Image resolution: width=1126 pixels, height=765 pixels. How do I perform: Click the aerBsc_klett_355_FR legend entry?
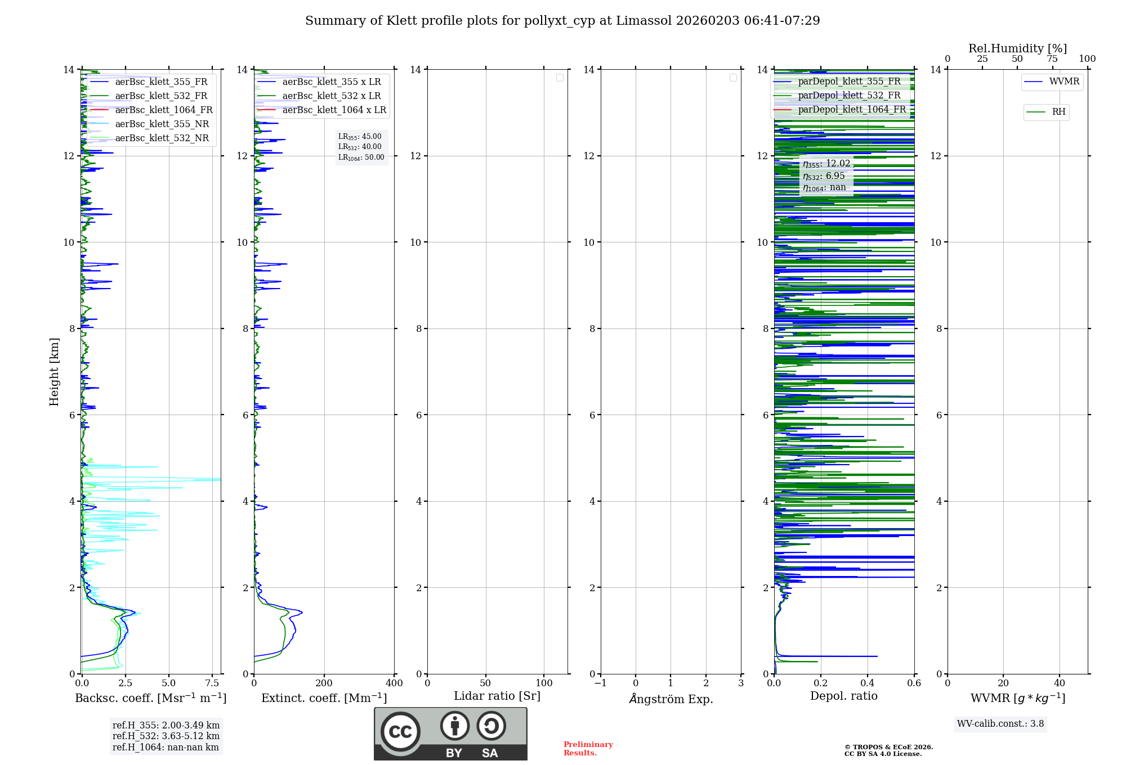pos(161,82)
